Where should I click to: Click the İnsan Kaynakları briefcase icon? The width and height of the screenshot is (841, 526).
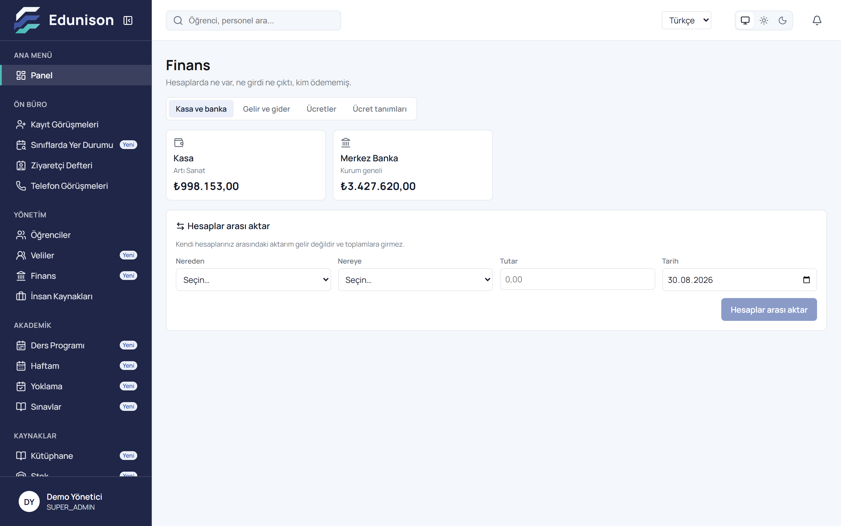tap(21, 296)
